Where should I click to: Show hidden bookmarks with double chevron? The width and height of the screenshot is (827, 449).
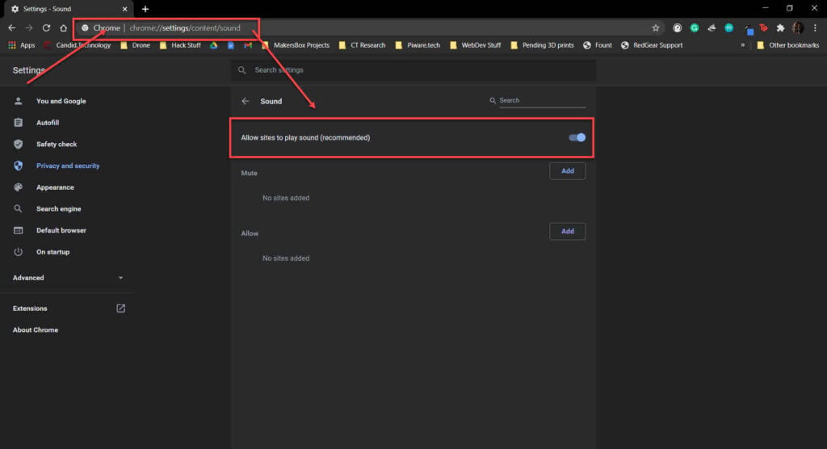tap(743, 45)
